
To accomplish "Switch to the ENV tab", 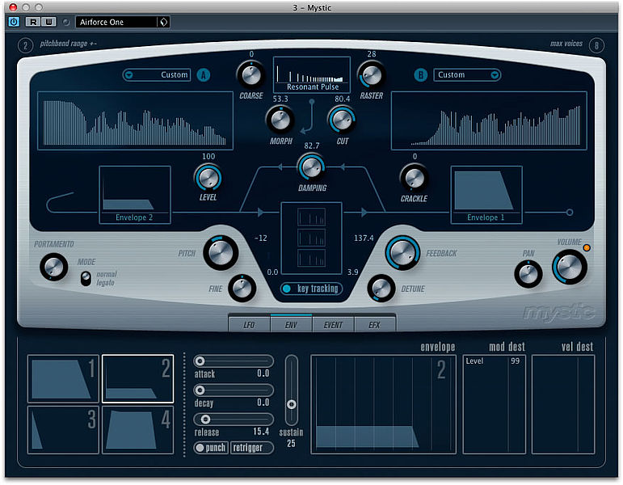I will [x=291, y=325].
